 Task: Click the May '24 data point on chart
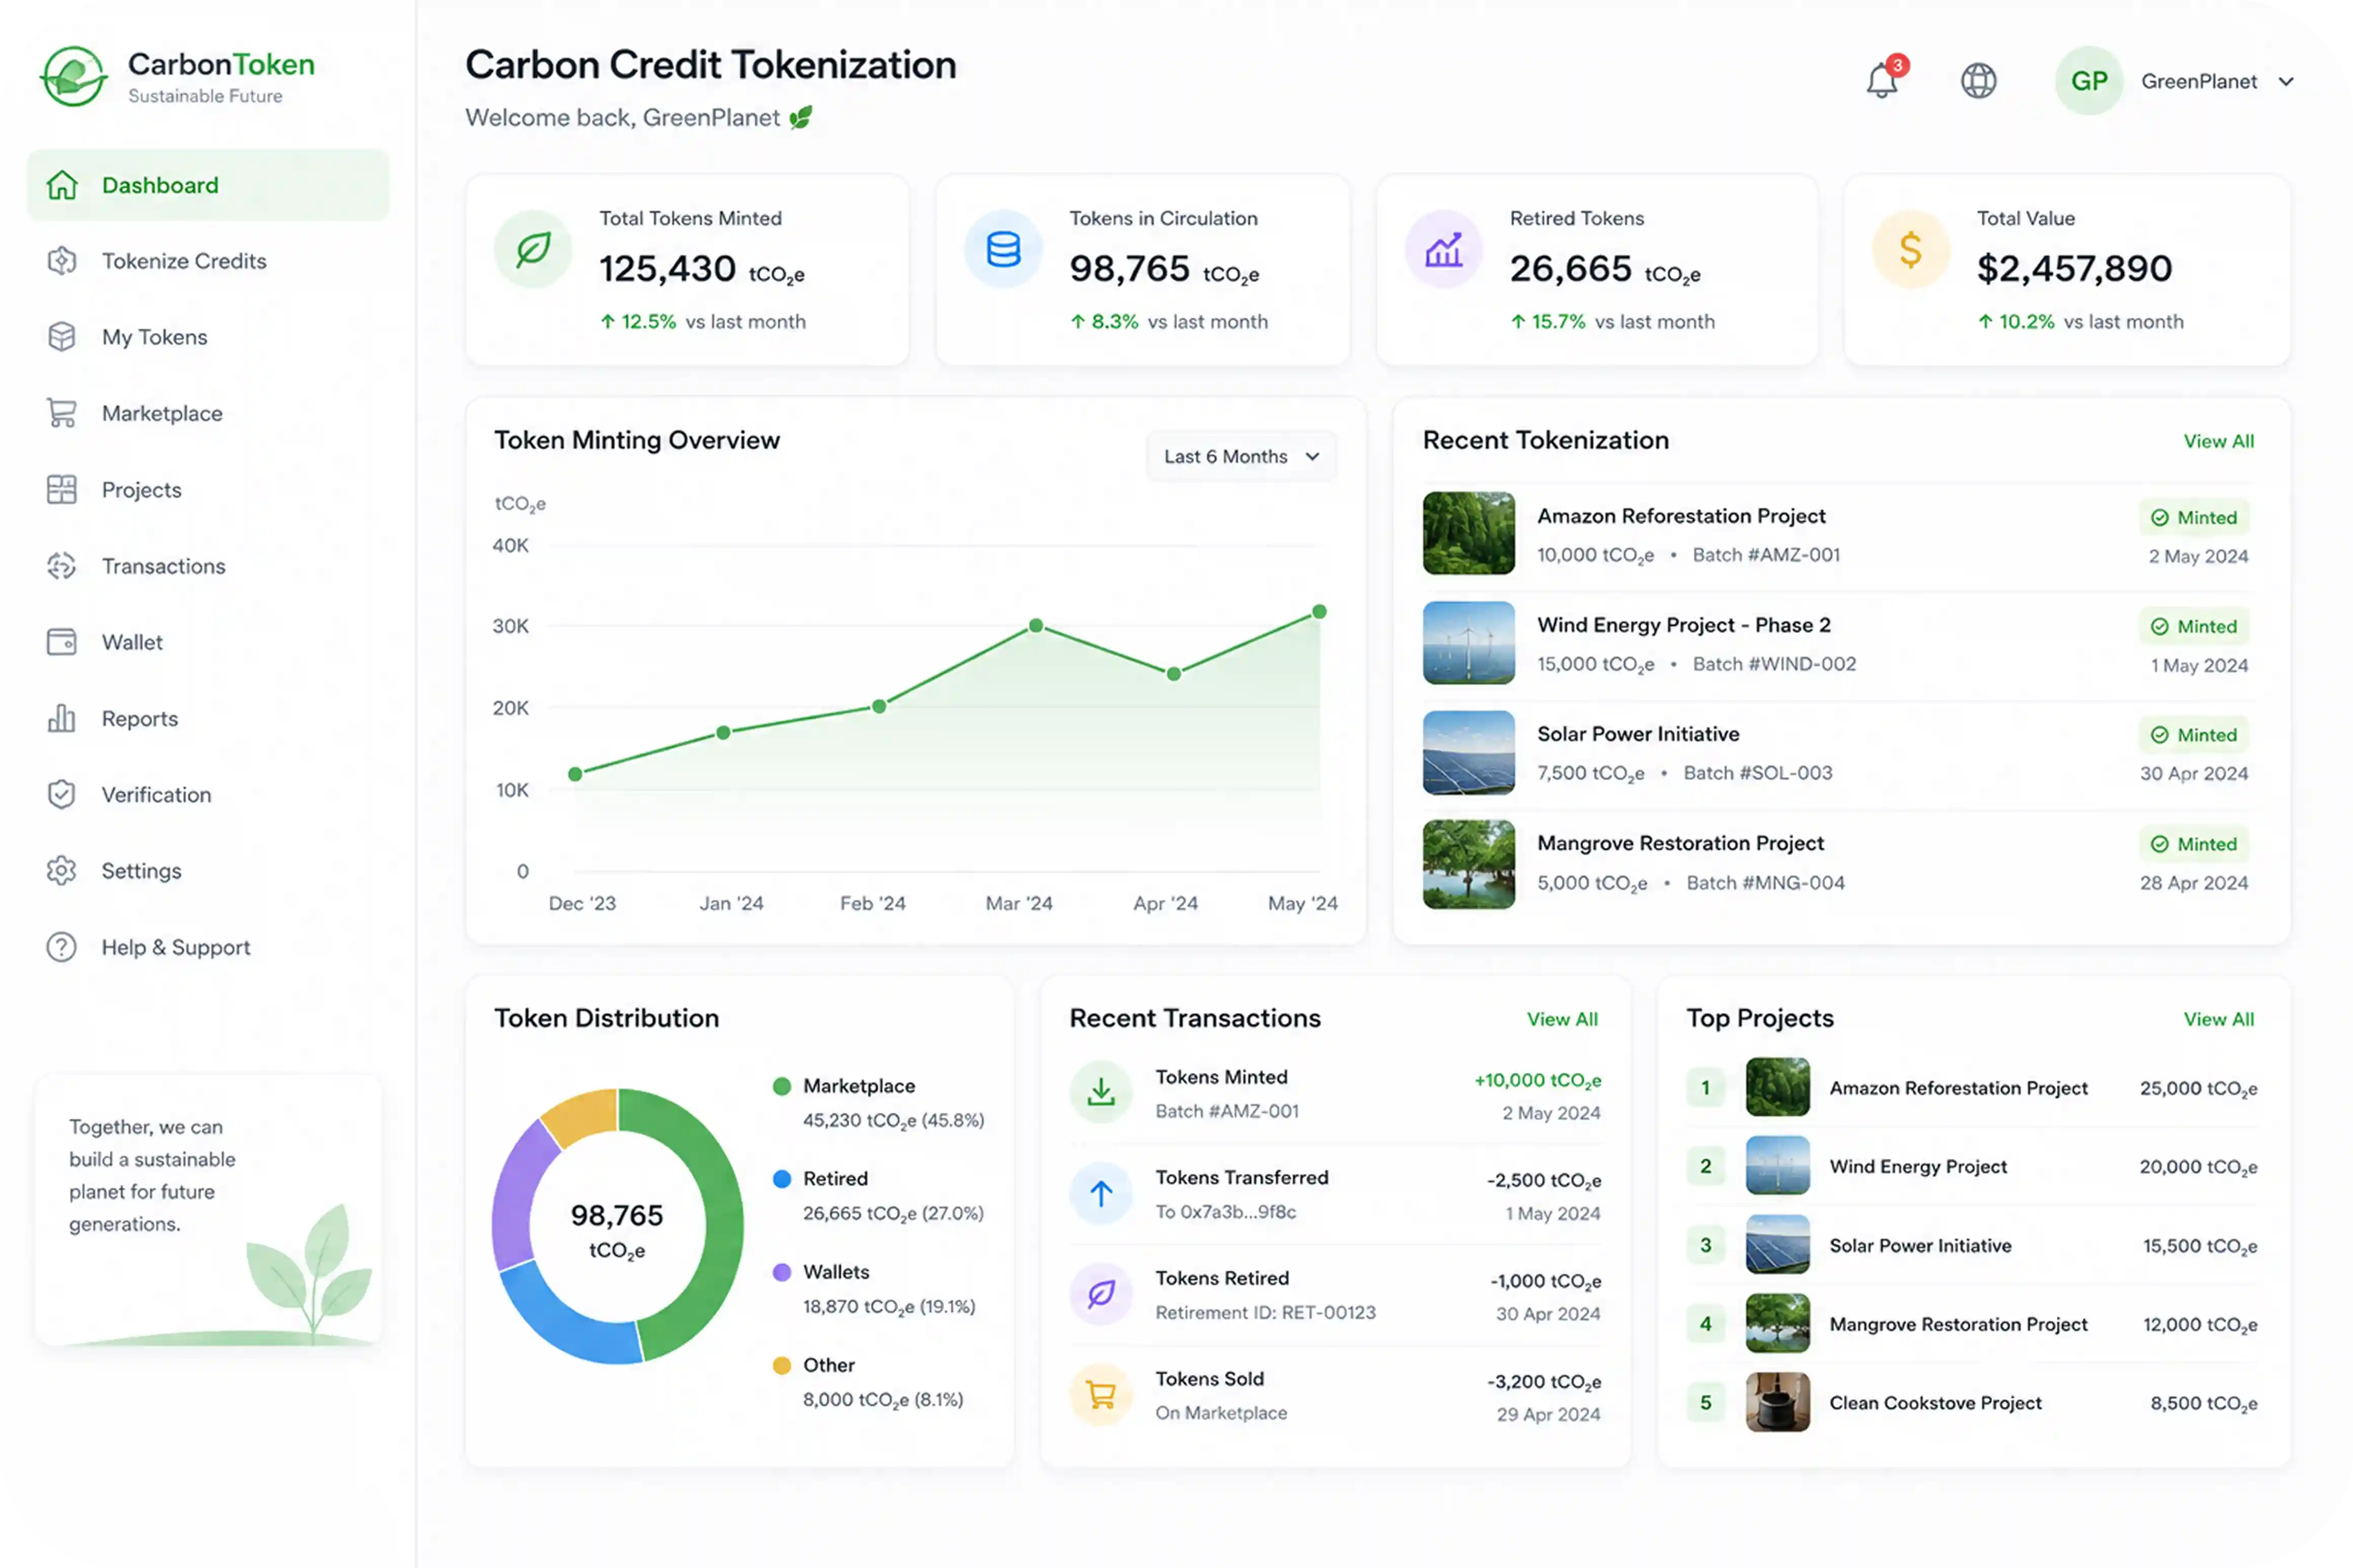(1318, 611)
